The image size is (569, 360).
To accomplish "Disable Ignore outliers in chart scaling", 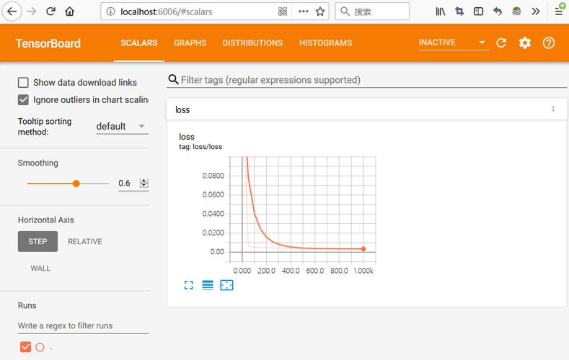I will [24, 100].
